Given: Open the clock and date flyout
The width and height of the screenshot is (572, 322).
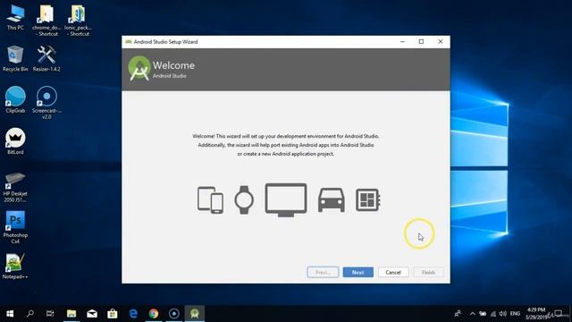Looking at the screenshot, I should coord(536,314).
